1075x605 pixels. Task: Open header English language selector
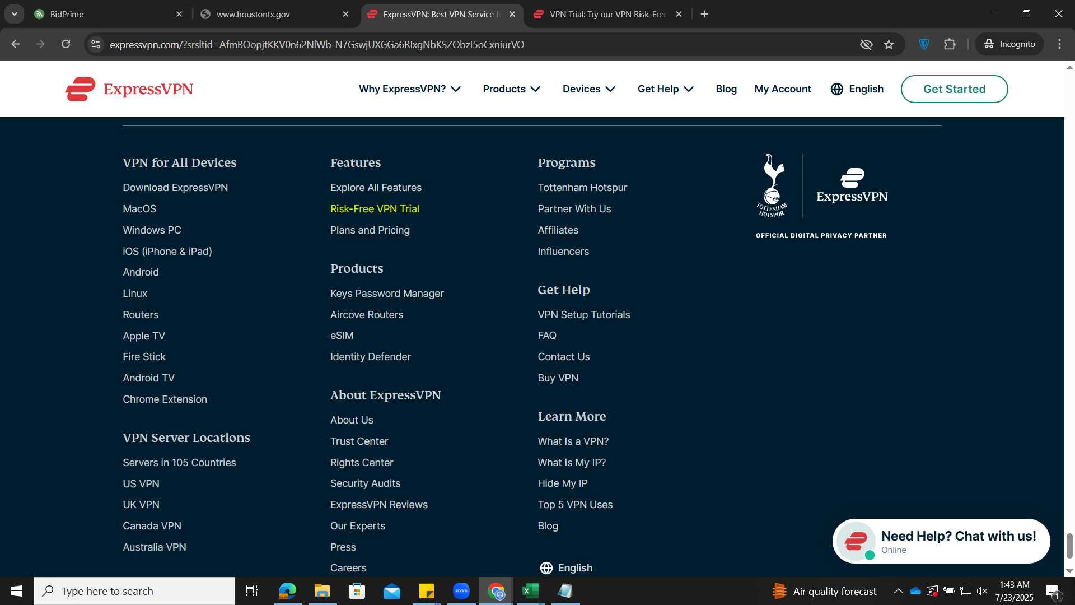click(857, 89)
